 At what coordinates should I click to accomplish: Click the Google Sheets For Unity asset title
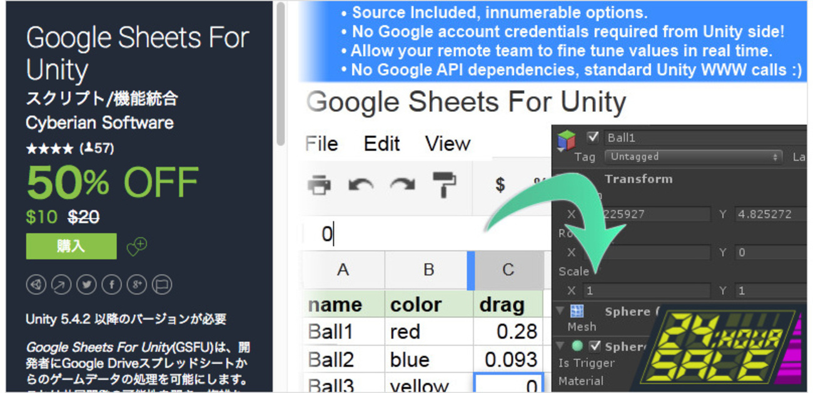coord(138,54)
